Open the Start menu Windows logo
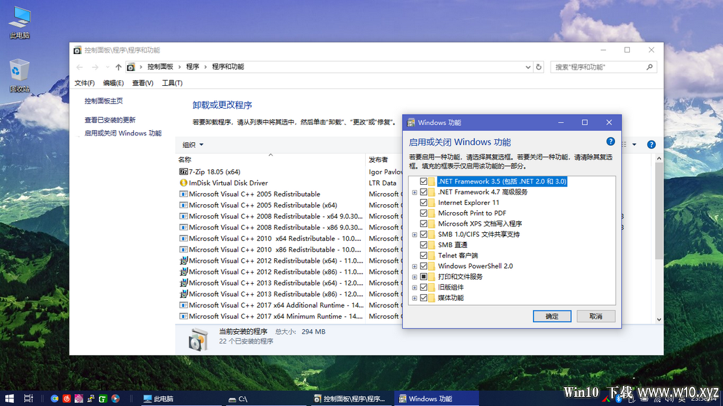Viewport: 723px width, 406px height. point(9,399)
